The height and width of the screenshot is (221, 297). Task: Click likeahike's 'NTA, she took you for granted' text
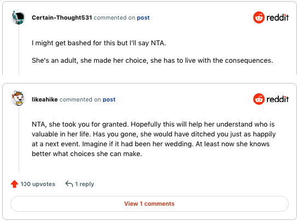[x=154, y=139]
